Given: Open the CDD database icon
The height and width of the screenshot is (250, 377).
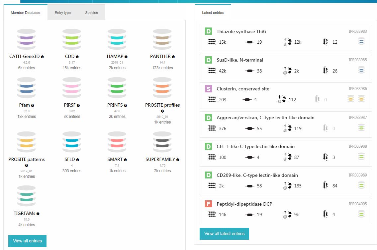Looking at the screenshot, I should click(x=72, y=39).
